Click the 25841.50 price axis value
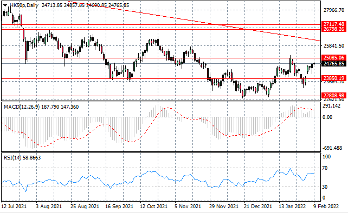 pyautogui.click(x=334, y=46)
